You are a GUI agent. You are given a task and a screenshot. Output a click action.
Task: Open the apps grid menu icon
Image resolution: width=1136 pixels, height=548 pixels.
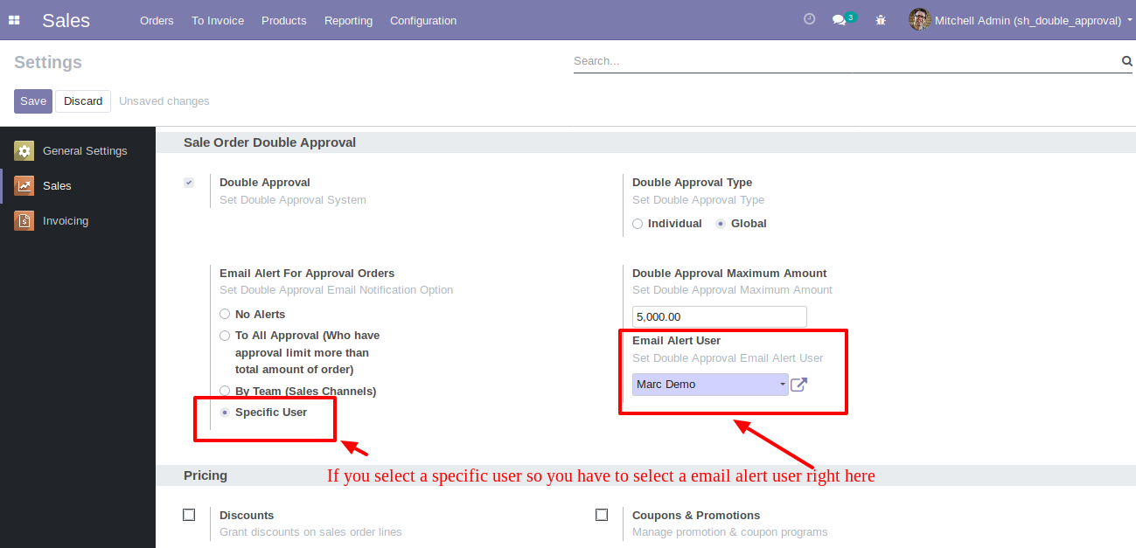14,20
